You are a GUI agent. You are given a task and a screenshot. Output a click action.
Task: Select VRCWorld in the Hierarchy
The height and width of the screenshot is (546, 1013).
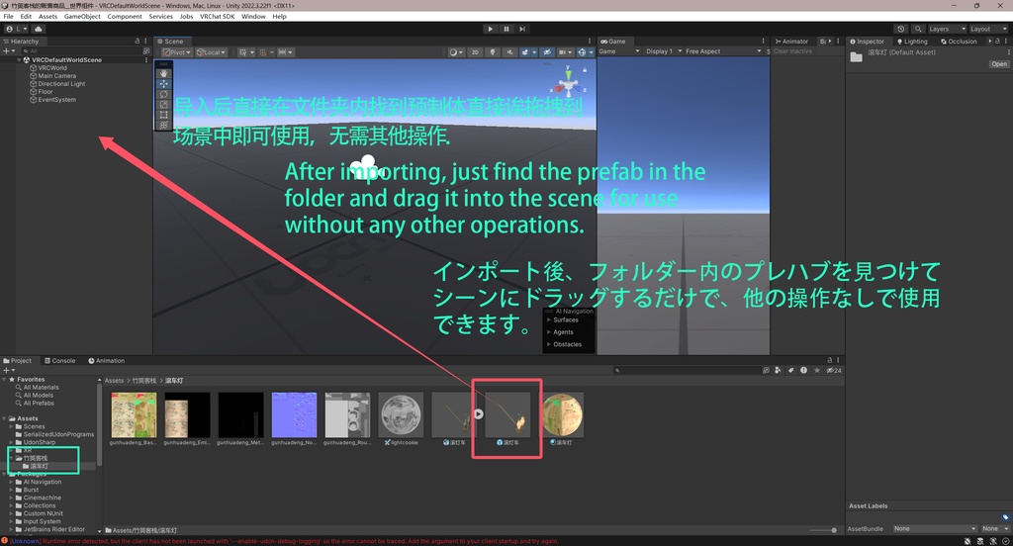pos(52,68)
